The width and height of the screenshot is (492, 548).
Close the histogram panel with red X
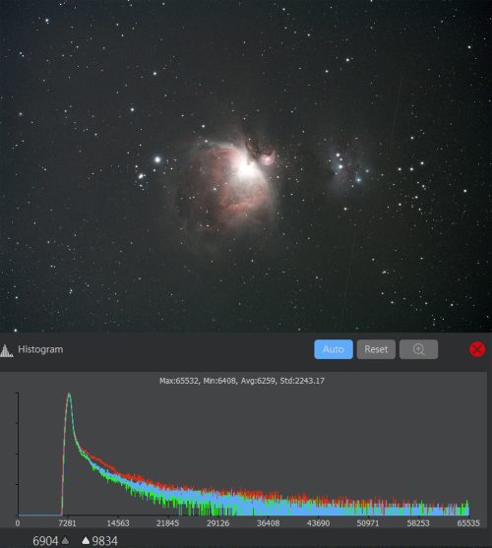477,349
